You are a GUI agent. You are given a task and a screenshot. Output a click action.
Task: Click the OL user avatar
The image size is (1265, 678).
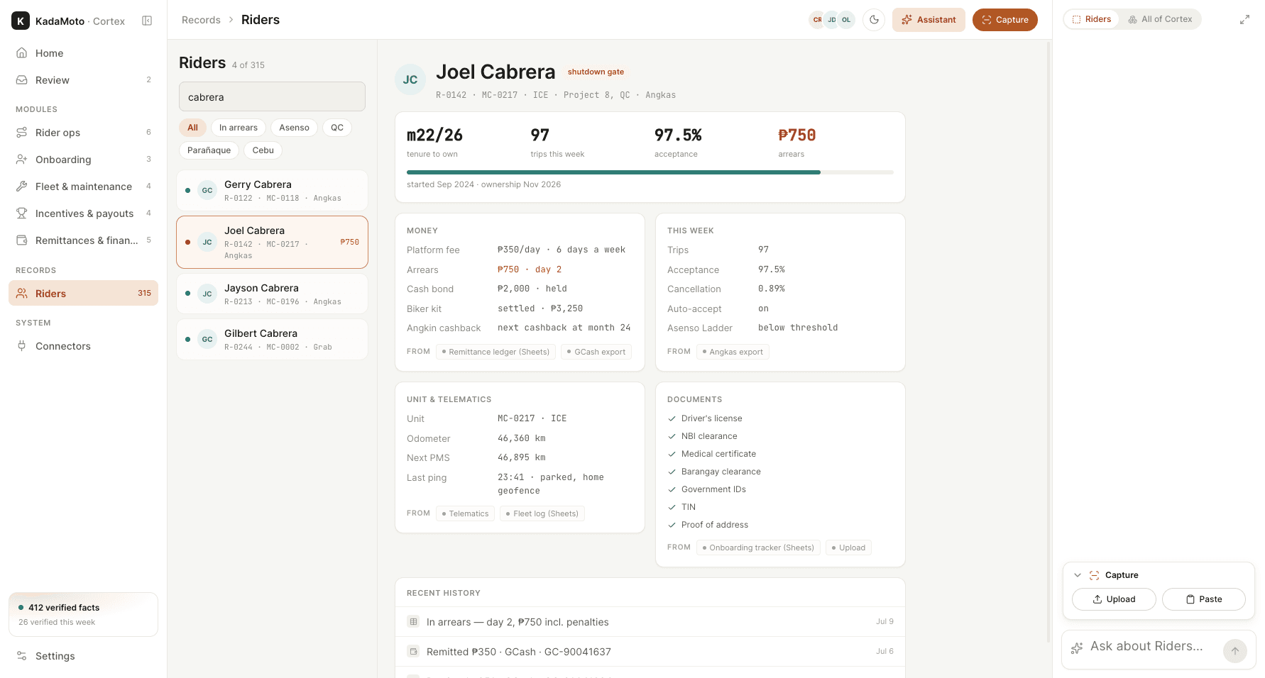846,20
